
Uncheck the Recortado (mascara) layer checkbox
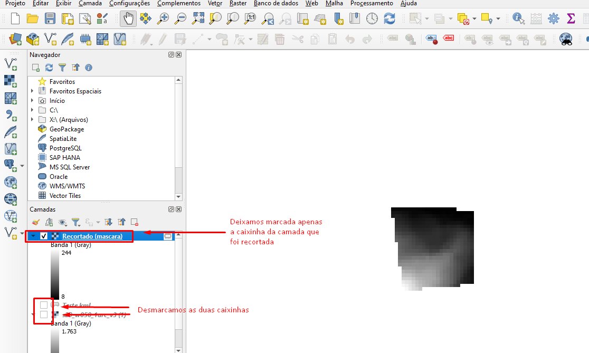click(x=44, y=236)
